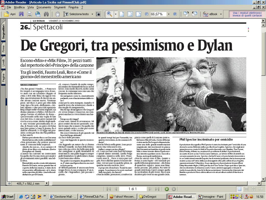
Task: Click the gray Next View arrow
Action: coord(174,189)
